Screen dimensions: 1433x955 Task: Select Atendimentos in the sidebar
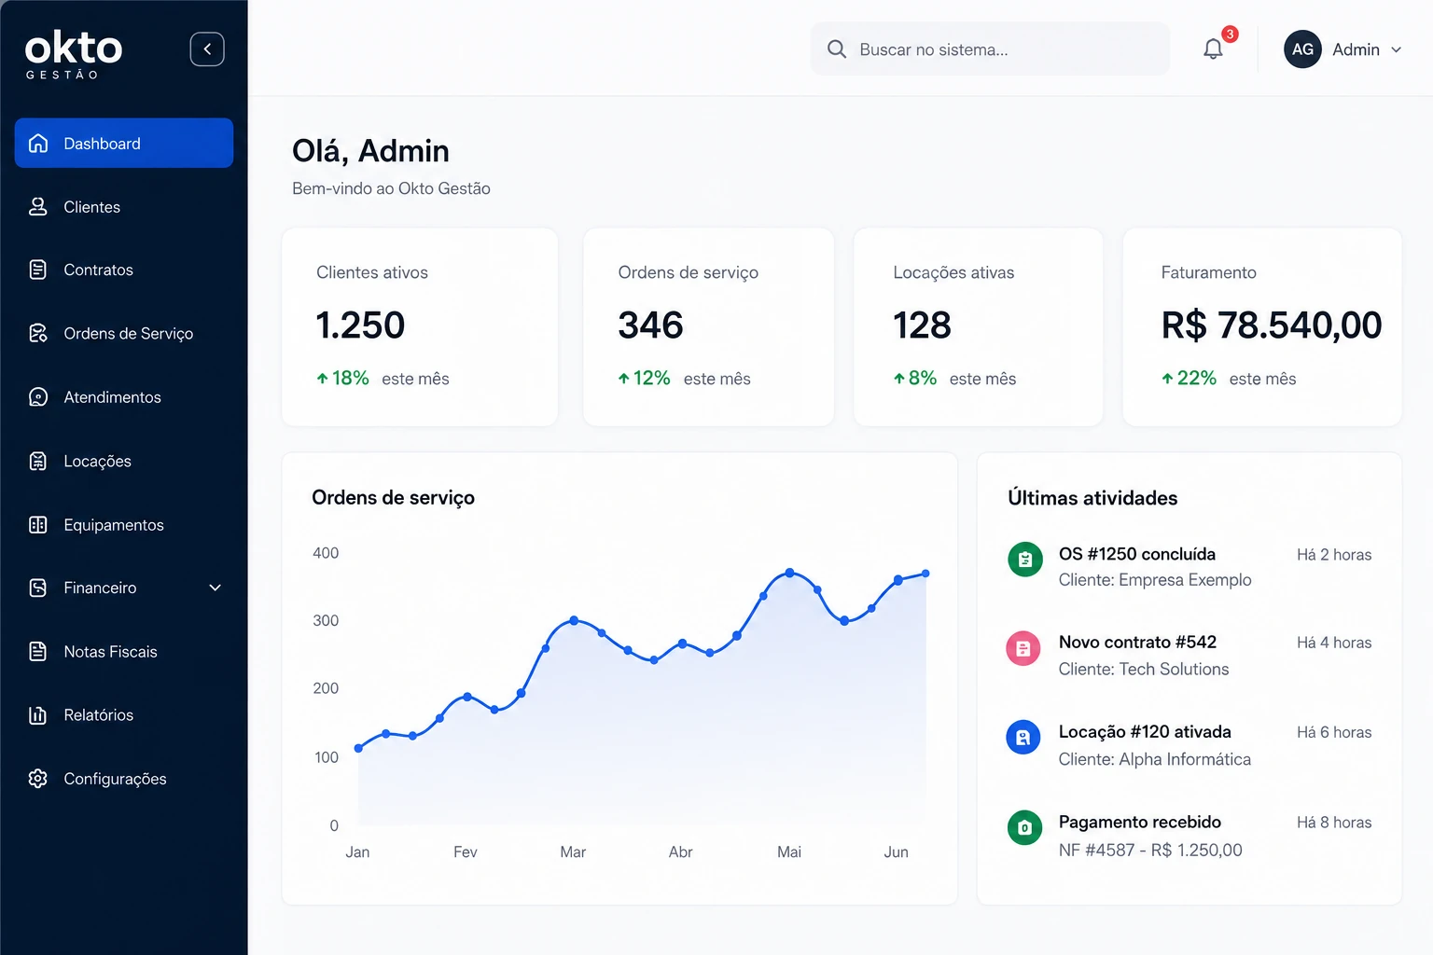coord(124,397)
